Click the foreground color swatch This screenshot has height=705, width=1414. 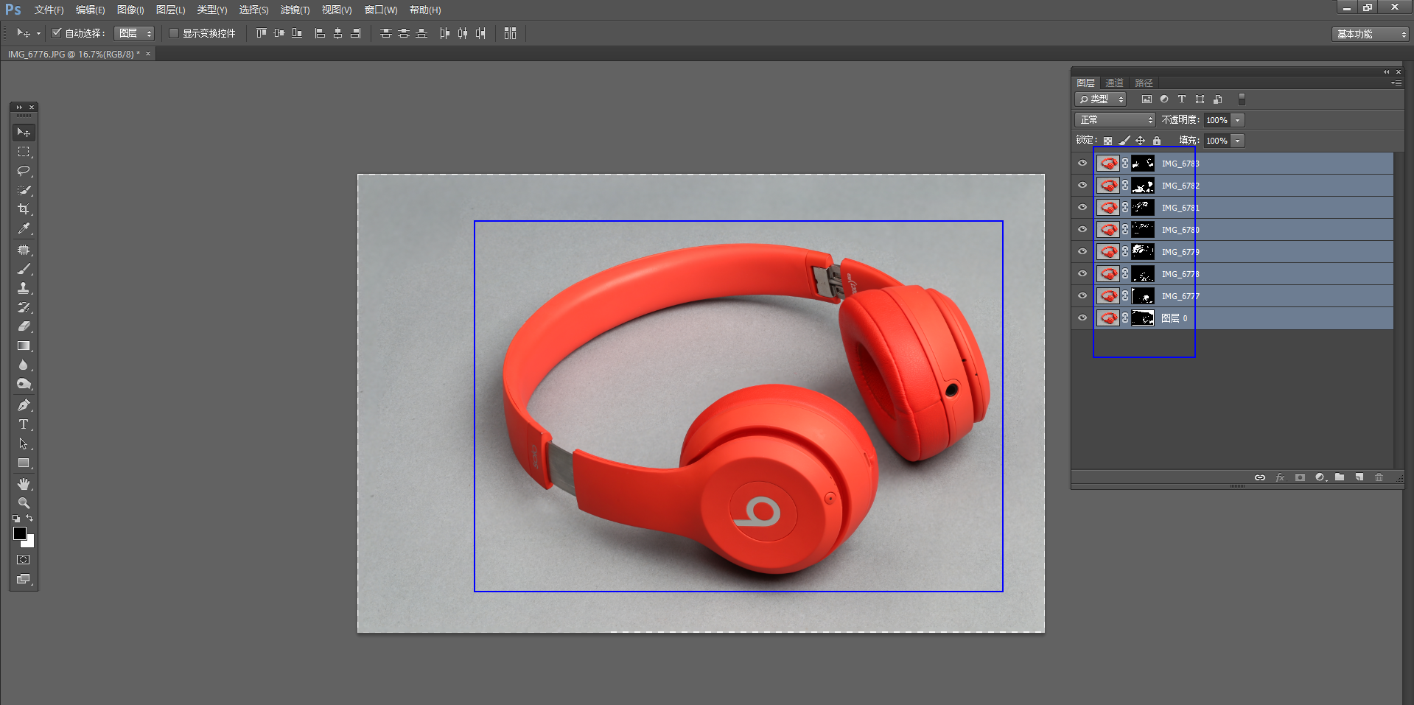click(x=20, y=533)
